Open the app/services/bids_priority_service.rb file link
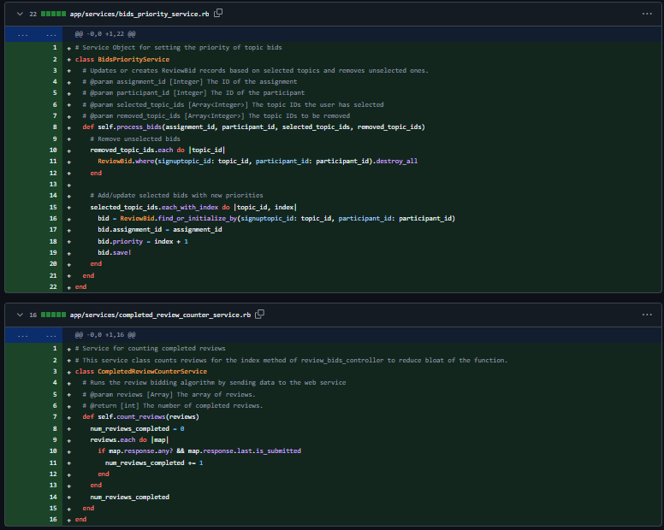This screenshot has width=664, height=530. pos(140,14)
